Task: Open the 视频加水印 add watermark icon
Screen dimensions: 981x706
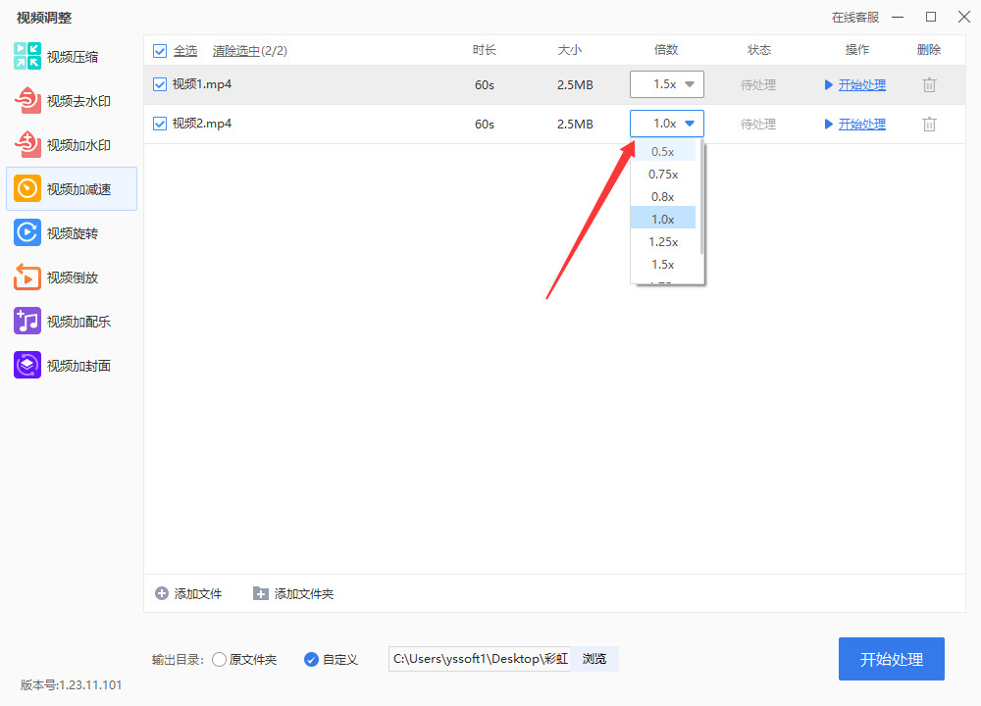Action: (x=26, y=144)
